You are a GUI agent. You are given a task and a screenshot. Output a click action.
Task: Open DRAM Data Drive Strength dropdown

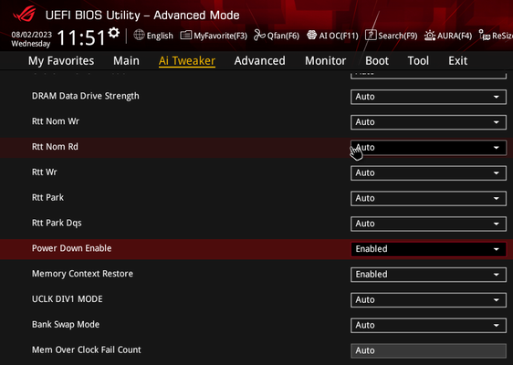pyautogui.click(x=428, y=97)
